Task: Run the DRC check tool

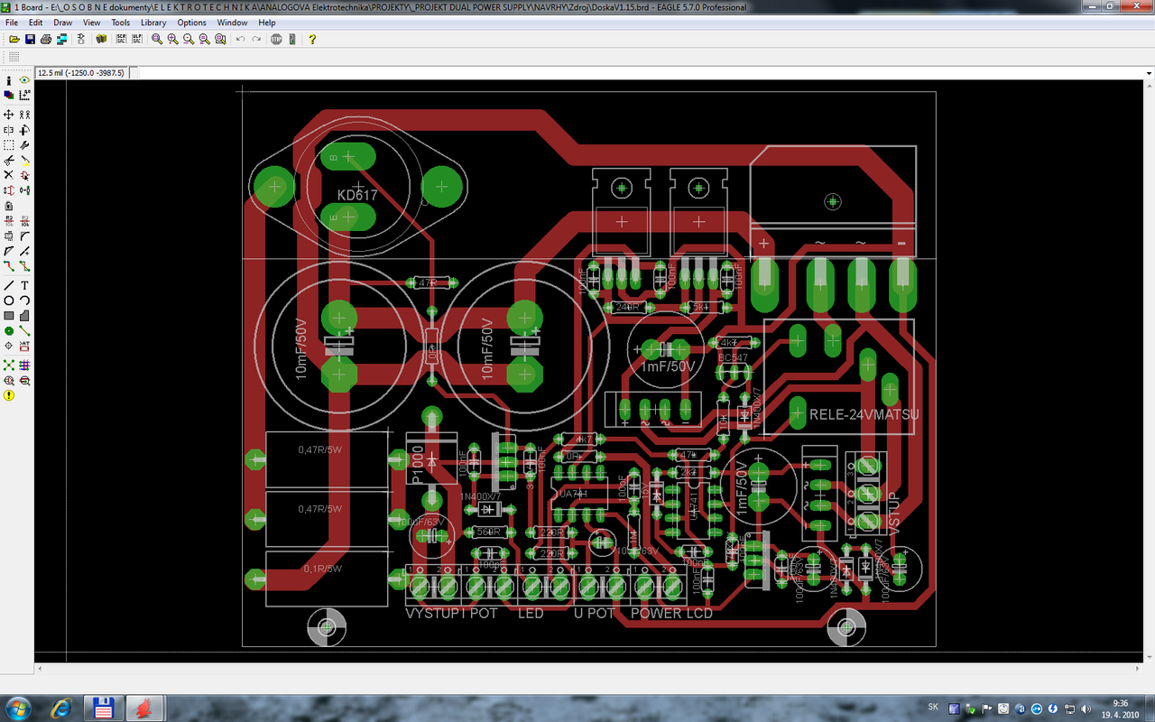Action: pos(25,380)
